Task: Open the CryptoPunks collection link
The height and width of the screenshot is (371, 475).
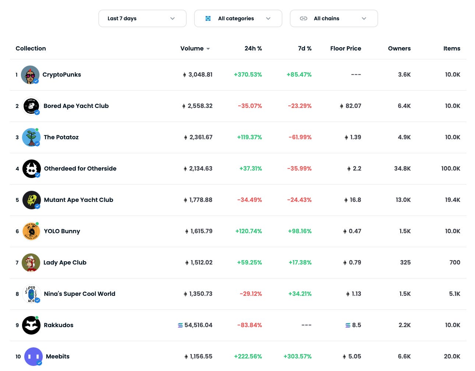Action: (61, 74)
